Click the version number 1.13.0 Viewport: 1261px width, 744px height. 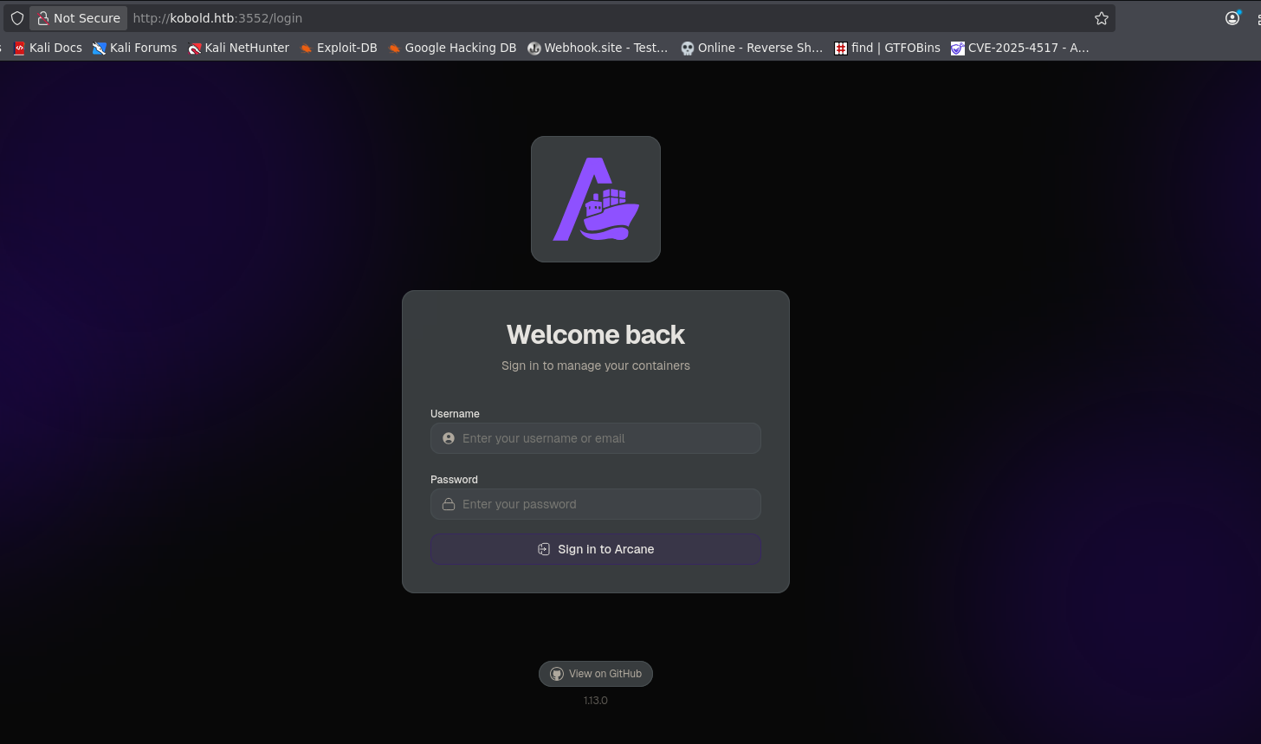point(596,700)
